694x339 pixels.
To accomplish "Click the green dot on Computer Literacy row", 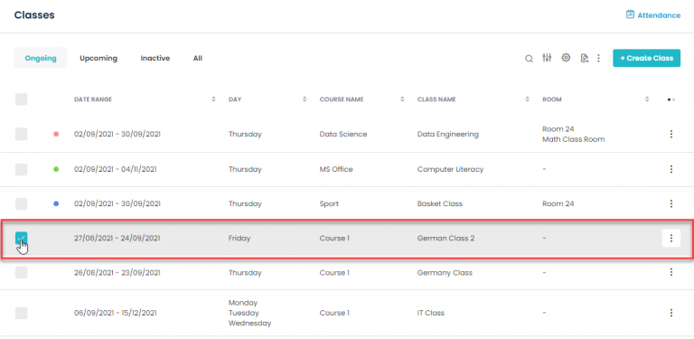I will pos(56,169).
